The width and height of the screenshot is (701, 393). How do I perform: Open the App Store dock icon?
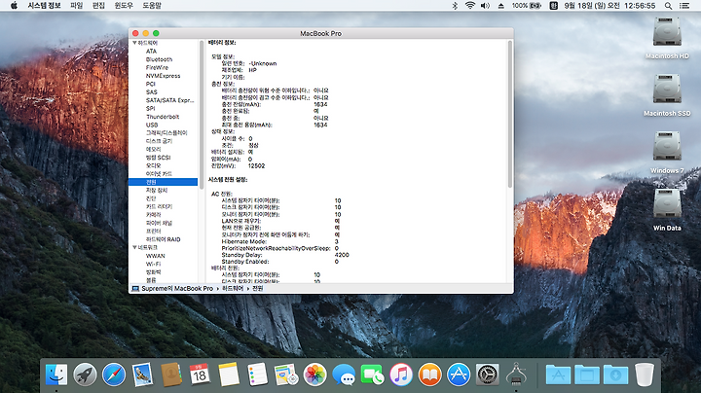pyautogui.click(x=459, y=375)
